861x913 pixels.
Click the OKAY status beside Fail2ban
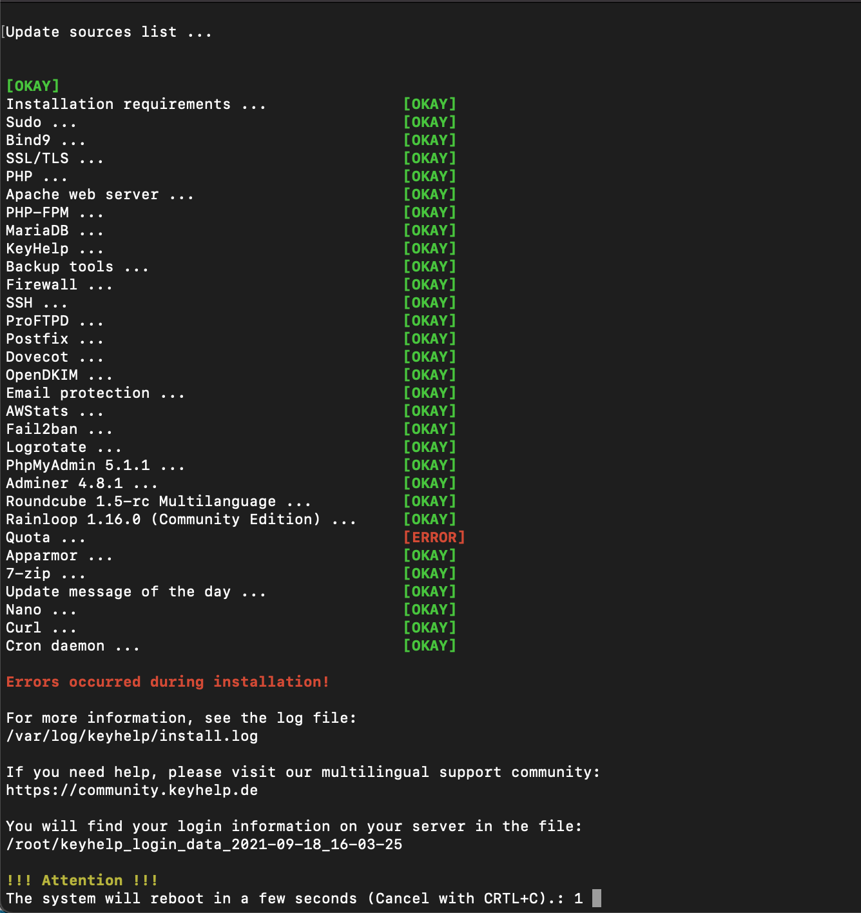(430, 429)
